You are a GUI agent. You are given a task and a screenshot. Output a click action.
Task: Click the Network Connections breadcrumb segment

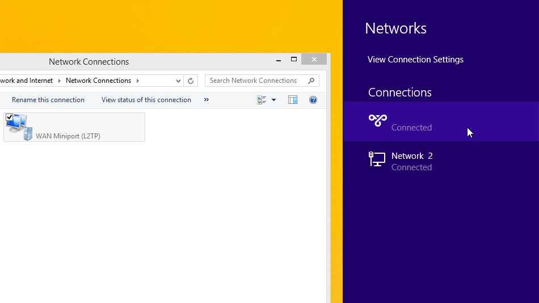tap(98, 81)
